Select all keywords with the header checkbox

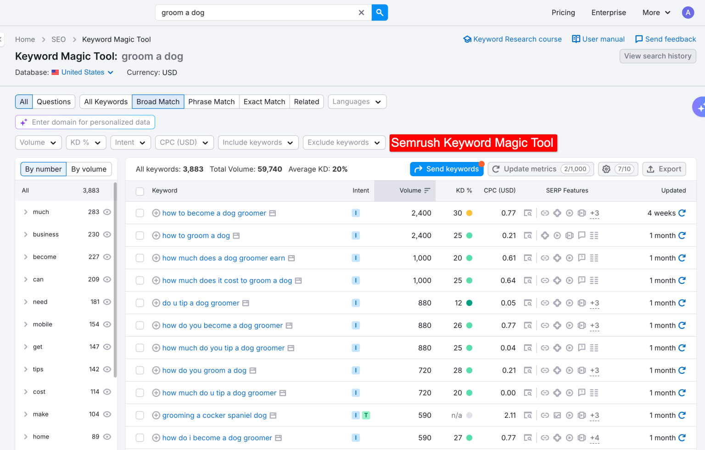coord(140,191)
